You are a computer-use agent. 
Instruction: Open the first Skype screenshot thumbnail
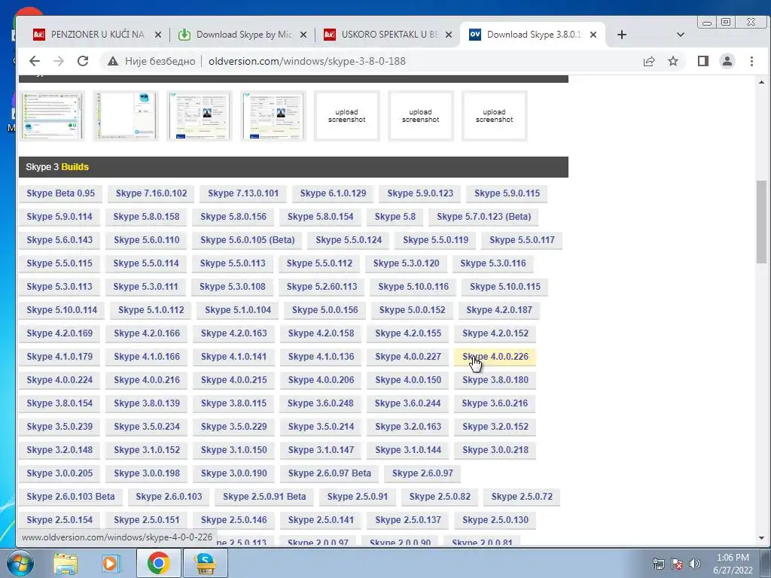coord(52,116)
